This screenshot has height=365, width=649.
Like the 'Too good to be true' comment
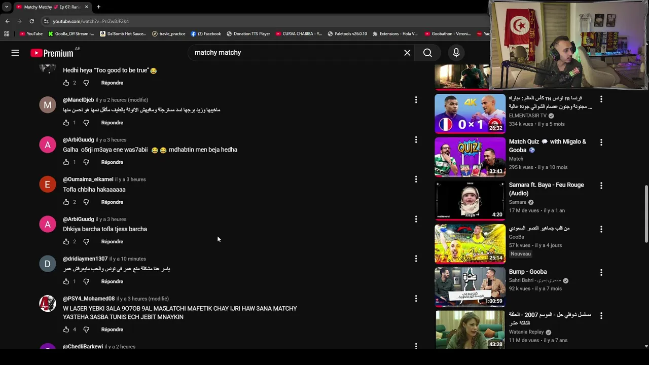(66, 83)
